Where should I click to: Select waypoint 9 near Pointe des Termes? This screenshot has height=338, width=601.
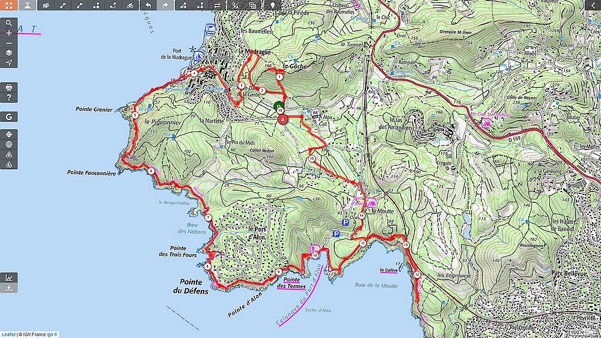[279, 272]
